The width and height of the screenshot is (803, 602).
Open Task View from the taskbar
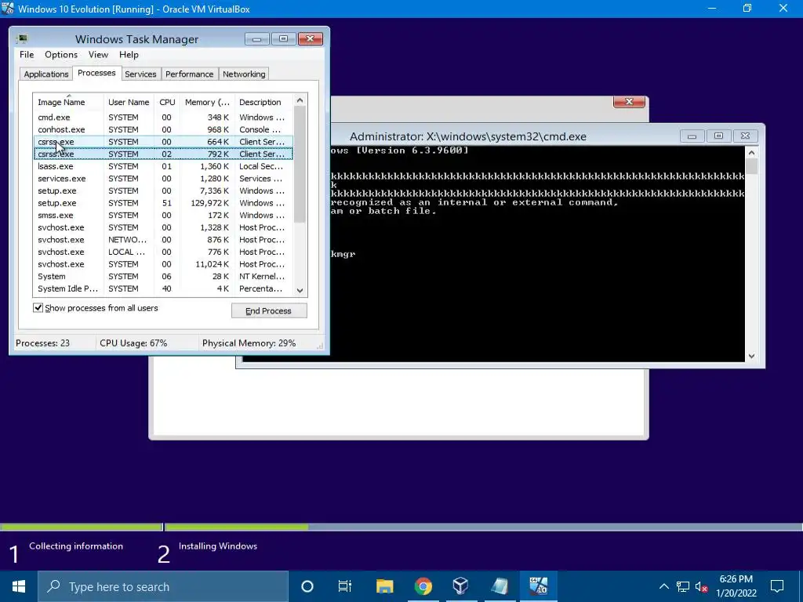pyautogui.click(x=345, y=586)
